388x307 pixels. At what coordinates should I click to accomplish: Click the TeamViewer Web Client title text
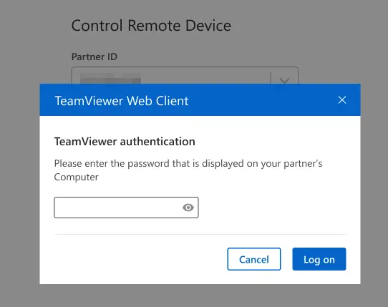click(122, 101)
